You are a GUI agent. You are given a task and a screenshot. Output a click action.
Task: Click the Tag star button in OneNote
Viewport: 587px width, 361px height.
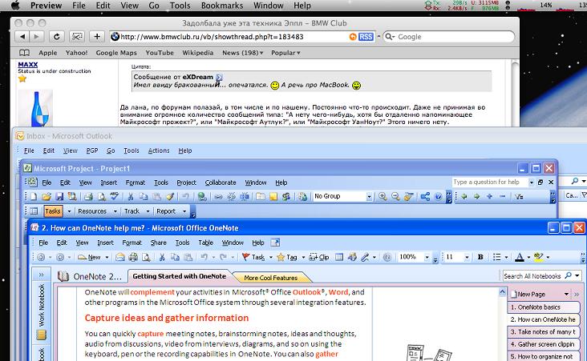287,257
